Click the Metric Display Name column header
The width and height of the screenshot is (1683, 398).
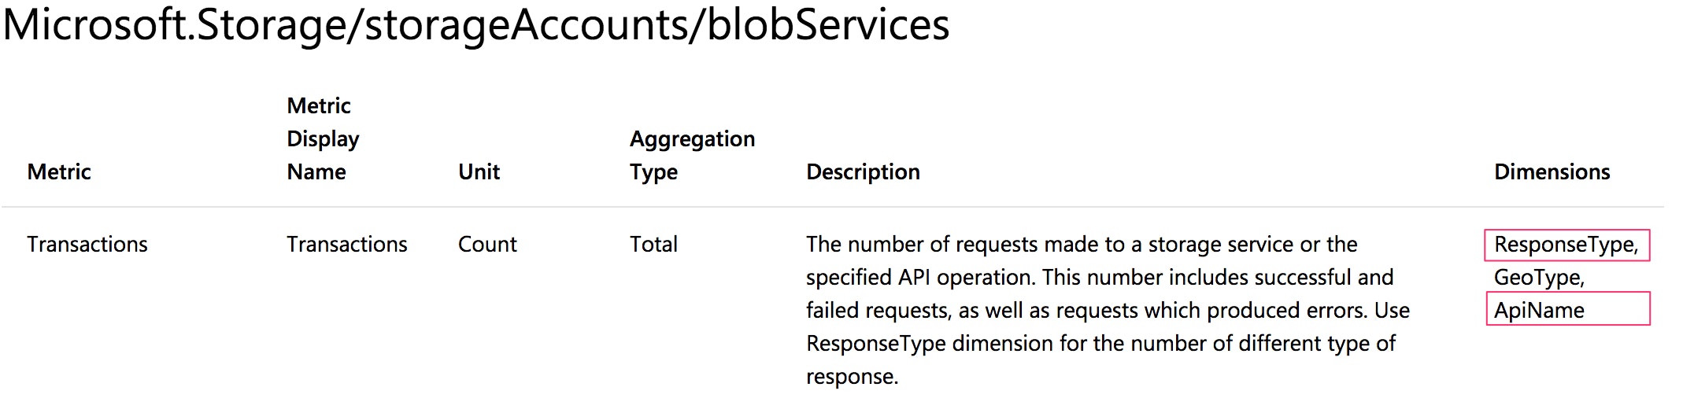point(323,139)
